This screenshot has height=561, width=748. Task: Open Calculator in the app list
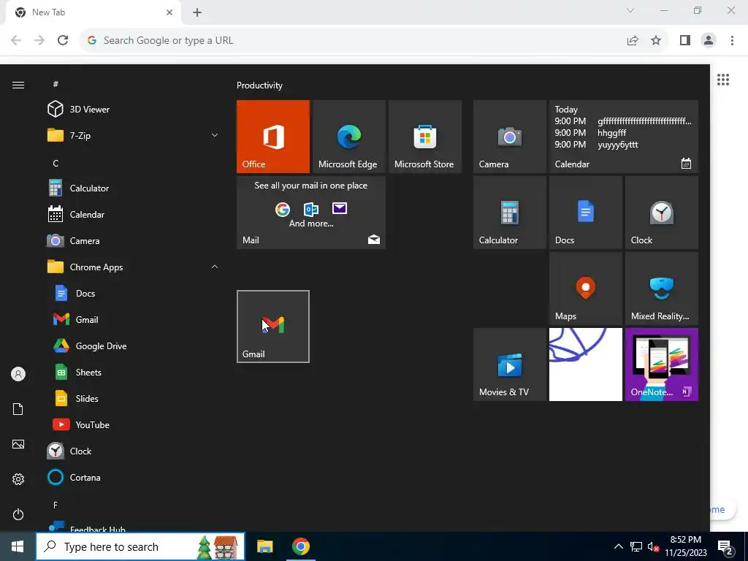point(134,188)
